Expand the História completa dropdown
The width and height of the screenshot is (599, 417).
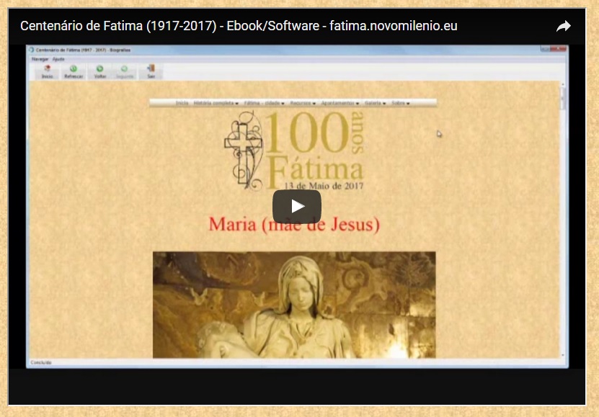[x=216, y=103]
